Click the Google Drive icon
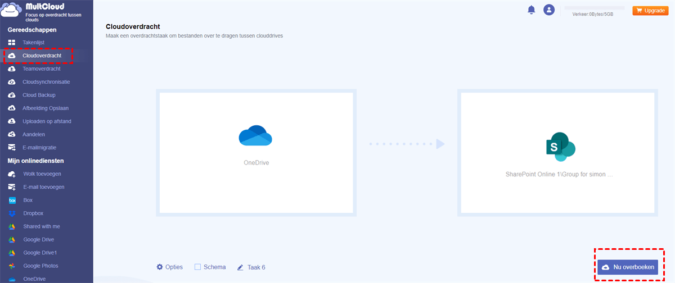The width and height of the screenshot is (675, 283). coord(12,240)
